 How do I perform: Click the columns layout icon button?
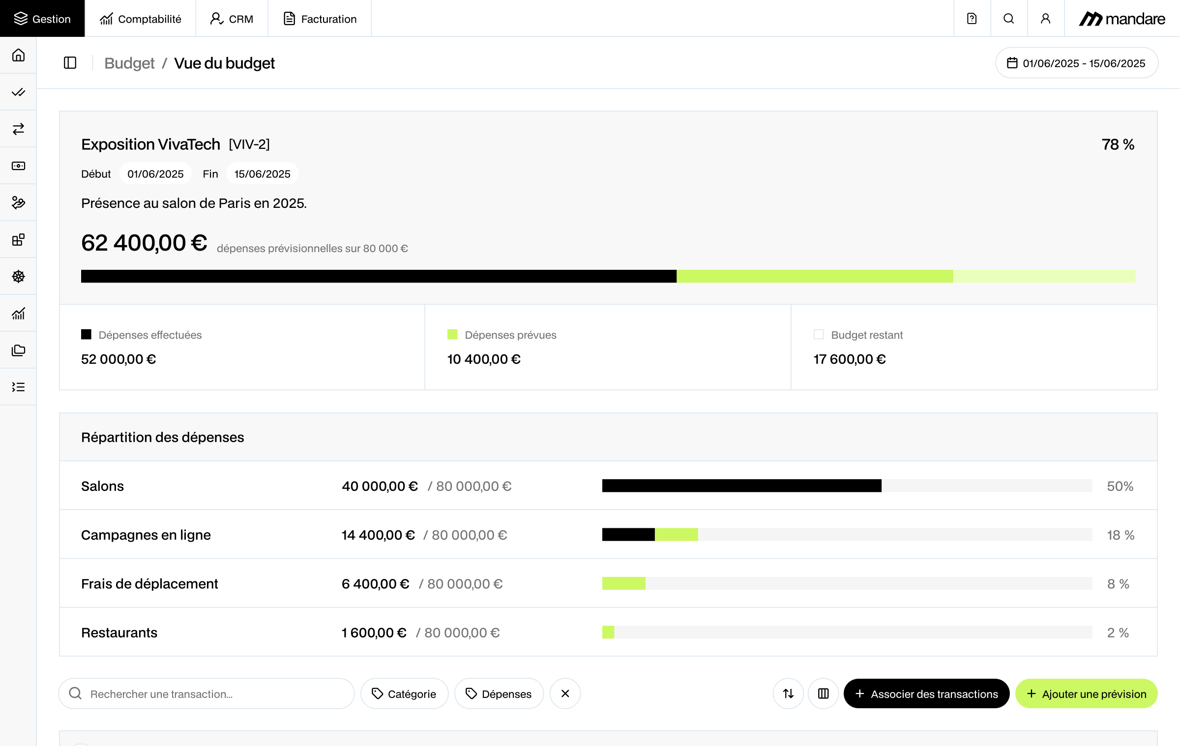(823, 693)
